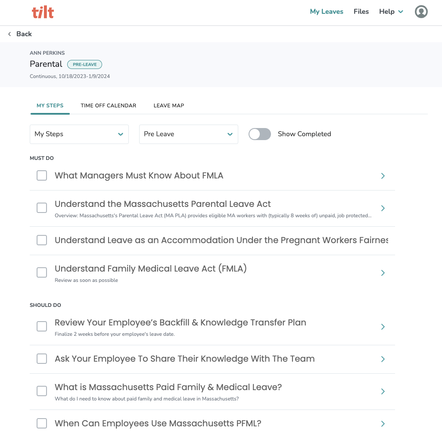Select the Leave Map tab
Image resolution: width=442 pixels, height=444 pixels.
tap(168, 106)
